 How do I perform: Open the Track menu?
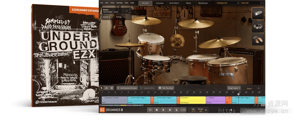point(112,3)
